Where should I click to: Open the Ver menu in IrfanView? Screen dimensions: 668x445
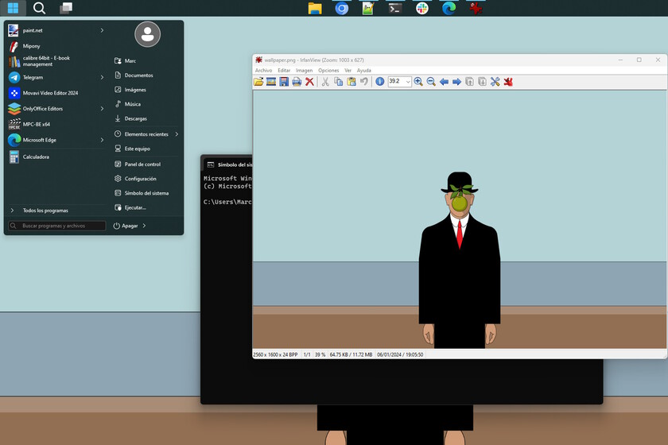348,70
